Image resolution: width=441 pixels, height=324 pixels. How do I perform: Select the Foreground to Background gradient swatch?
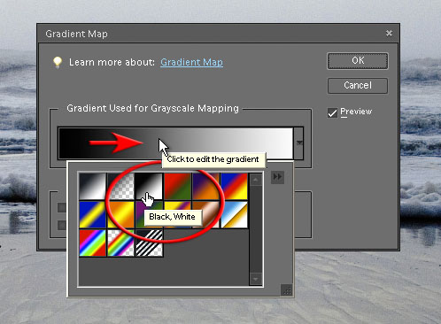coord(92,186)
